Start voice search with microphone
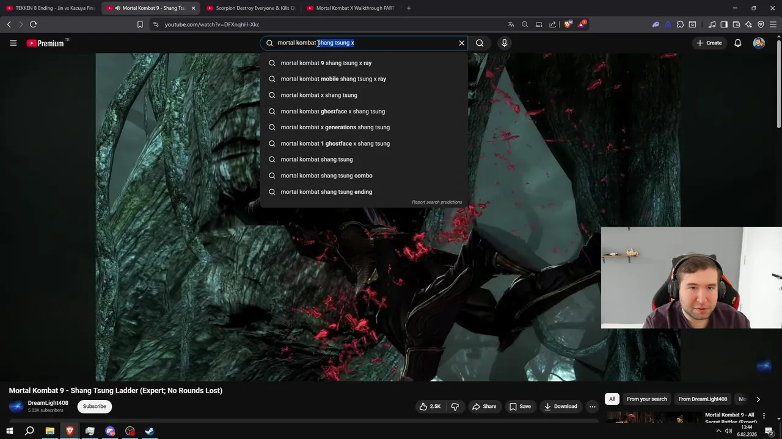The image size is (782, 439). click(x=504, y=43)
